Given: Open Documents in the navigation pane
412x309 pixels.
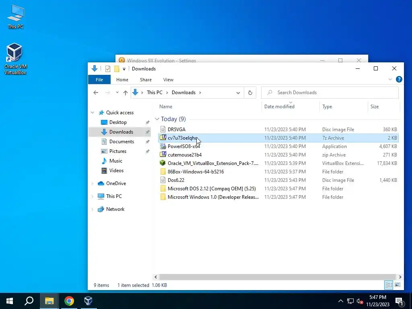Looking at the screenshot, I should point(122,142).
